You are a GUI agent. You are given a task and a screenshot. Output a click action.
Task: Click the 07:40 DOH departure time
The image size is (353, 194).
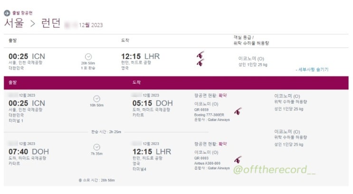(29, 151)
